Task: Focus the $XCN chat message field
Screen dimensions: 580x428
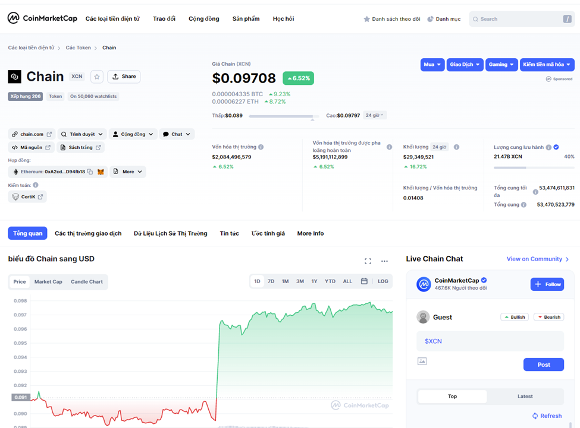Action: click(490, 341)
